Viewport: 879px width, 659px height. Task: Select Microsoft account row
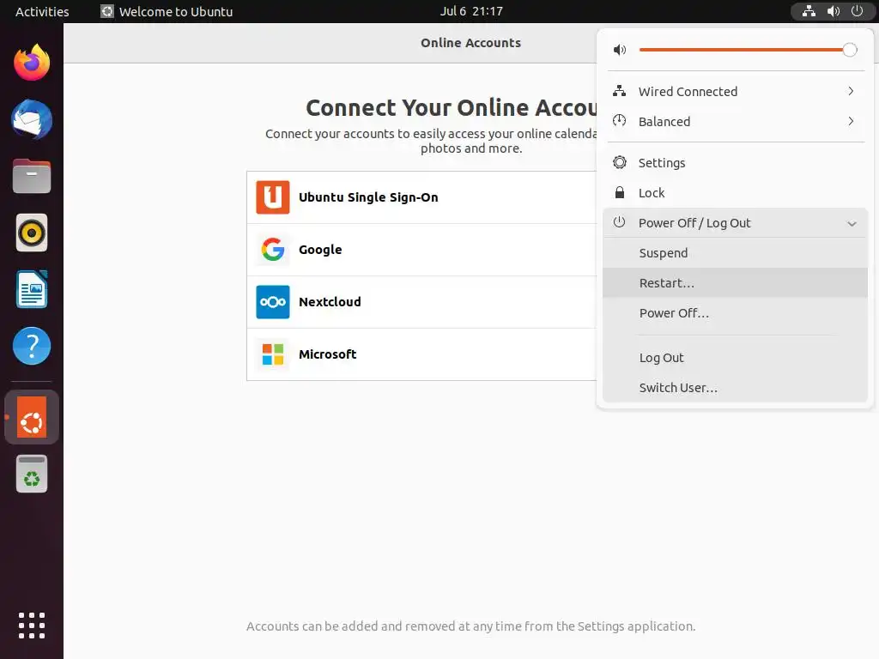click(421, 354)
